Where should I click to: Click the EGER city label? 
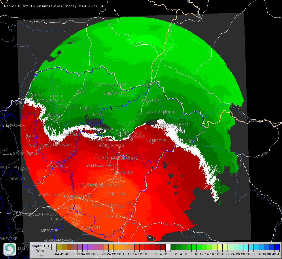[x=30, y=136]
